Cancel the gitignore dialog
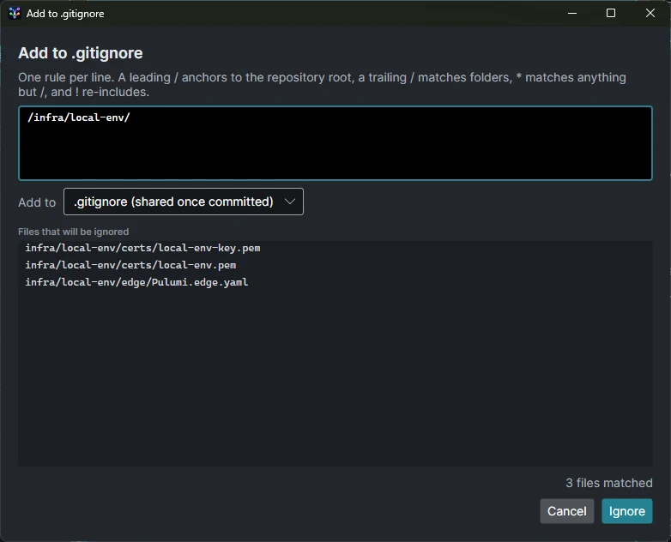This screenshot has width=671, height=542. coord(566,511)
